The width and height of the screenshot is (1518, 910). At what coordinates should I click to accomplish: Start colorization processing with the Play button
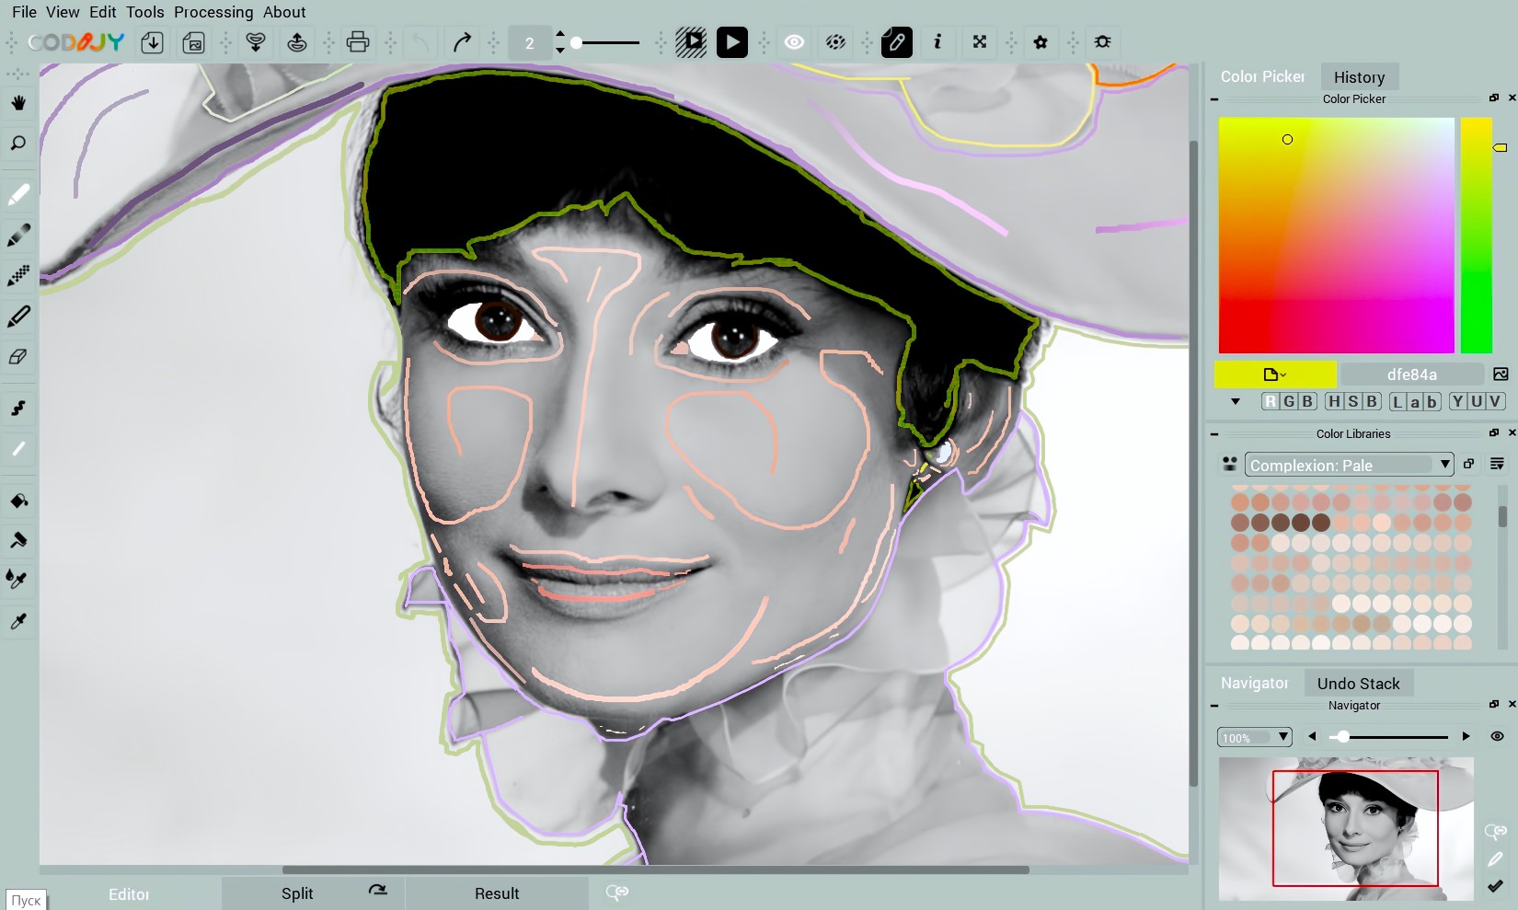(x=732, y=41)
